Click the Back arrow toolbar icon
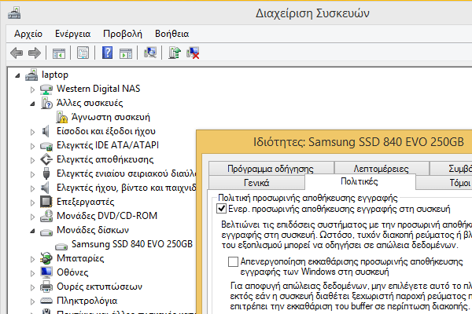 [x=17, y=53]
